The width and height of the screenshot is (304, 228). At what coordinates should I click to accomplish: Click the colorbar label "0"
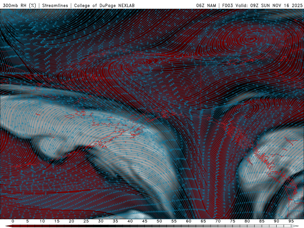13,221
